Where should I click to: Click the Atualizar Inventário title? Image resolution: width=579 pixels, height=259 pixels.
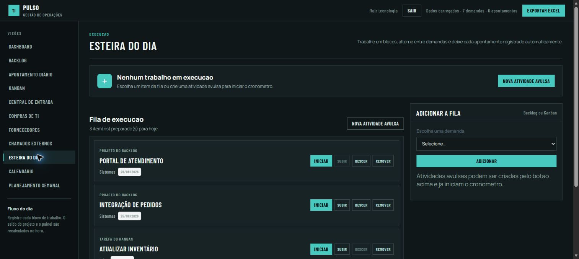point(129,249)
